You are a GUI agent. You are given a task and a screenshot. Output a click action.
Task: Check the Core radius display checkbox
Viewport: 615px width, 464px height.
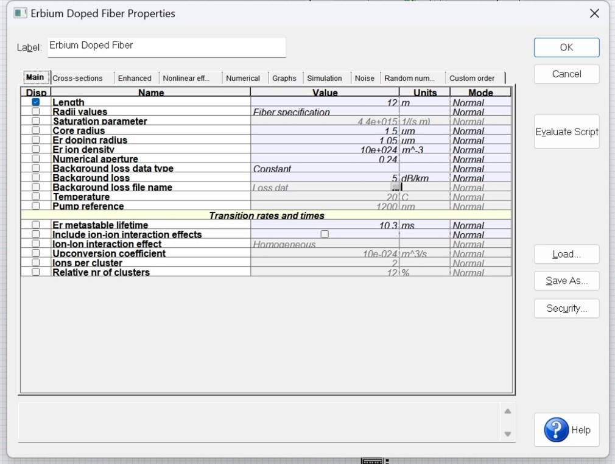click(x=36, y=130)
